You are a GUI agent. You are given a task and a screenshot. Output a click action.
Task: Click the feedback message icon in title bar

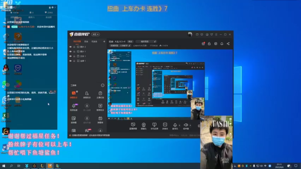point(202,35)
